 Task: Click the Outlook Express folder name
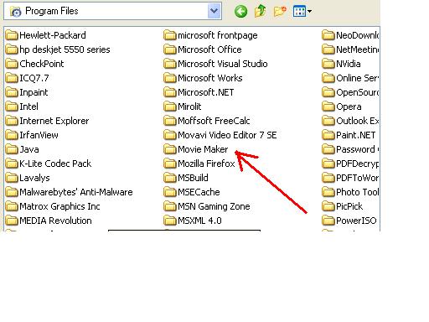(358, 121)
